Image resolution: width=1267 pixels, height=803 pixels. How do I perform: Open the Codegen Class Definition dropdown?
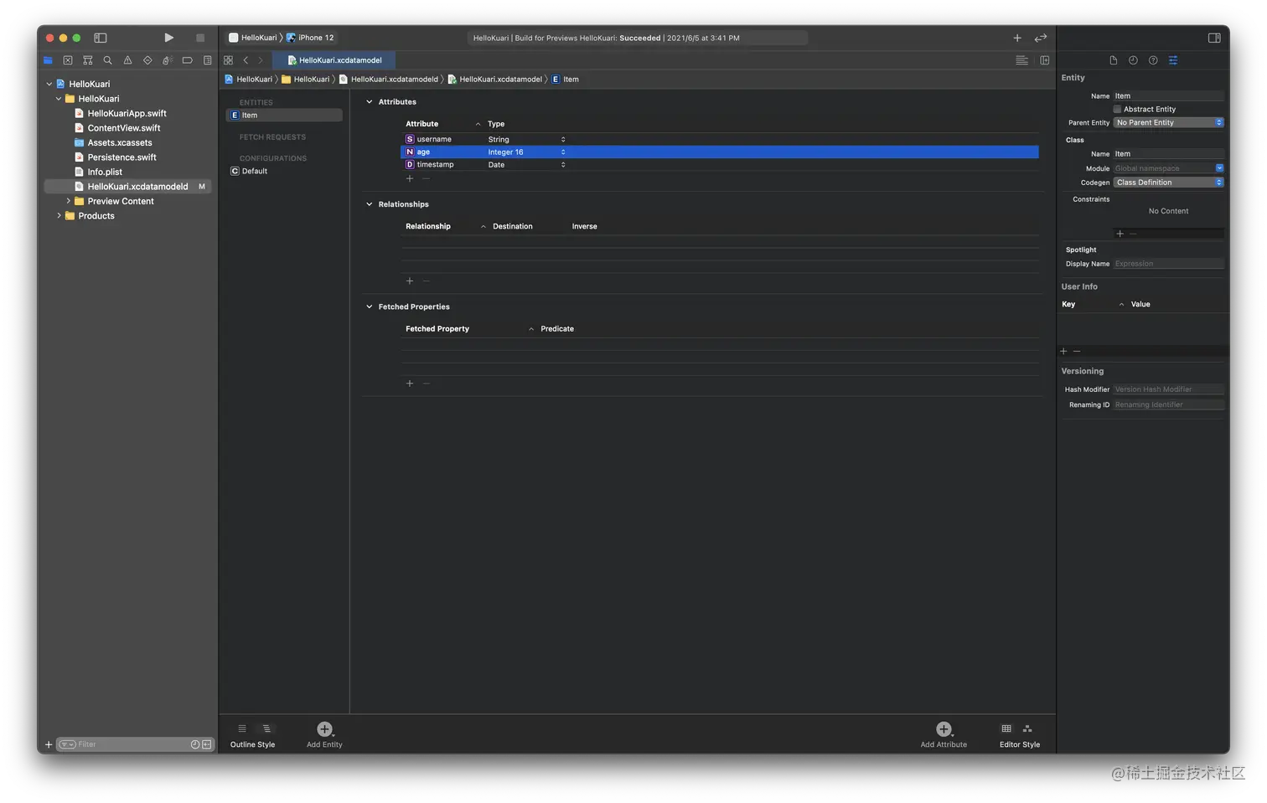point(1168,182)
